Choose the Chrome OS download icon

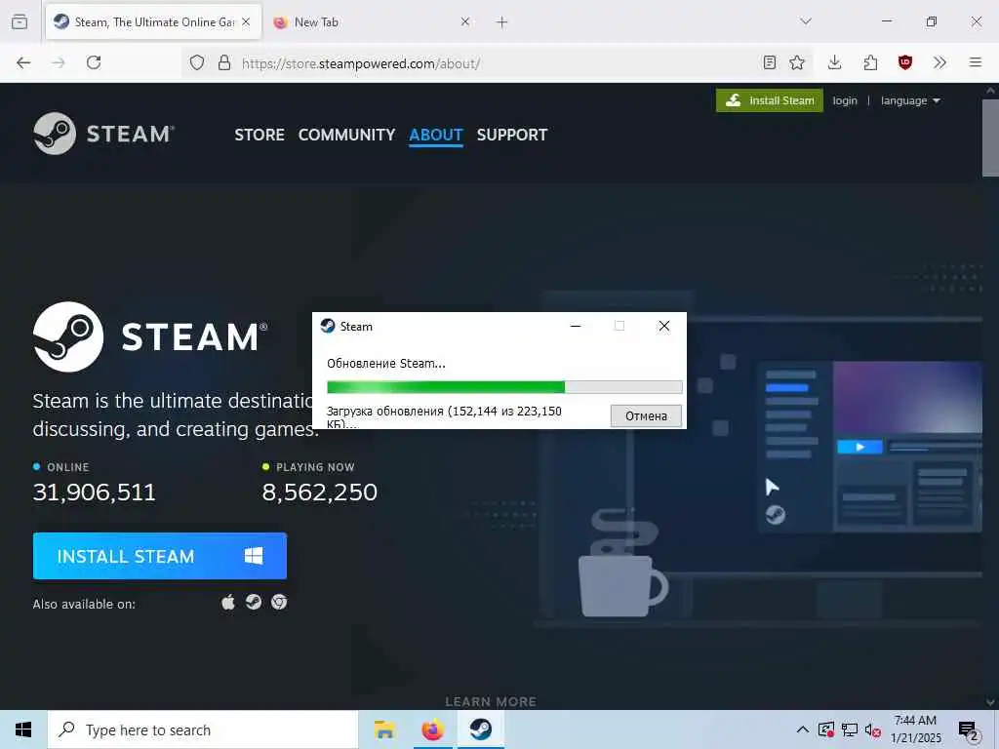click(279, 602)
